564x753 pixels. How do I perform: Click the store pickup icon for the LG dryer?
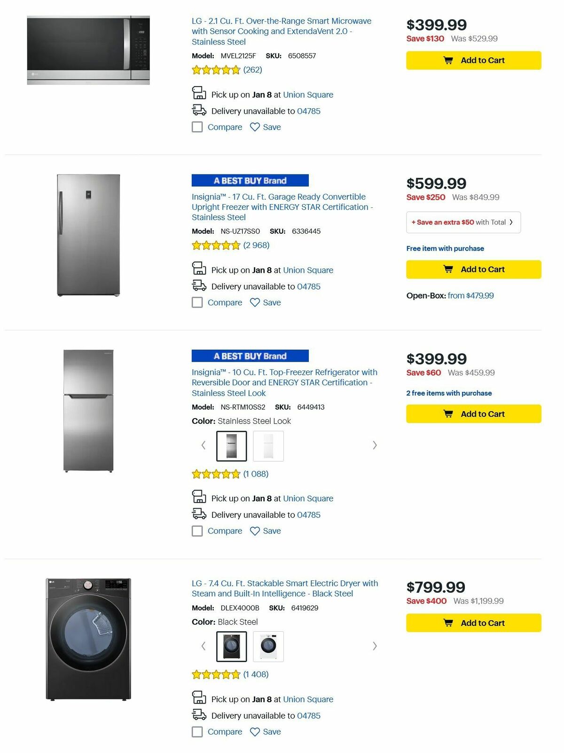pos(199,698)
